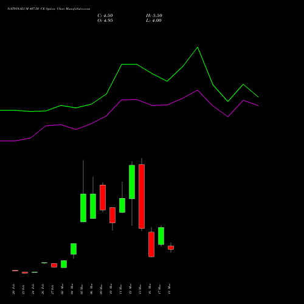Click the small red candle above 23 Feb
The width and height of the screenshot is (304, 304).
(x=25, y=273)
